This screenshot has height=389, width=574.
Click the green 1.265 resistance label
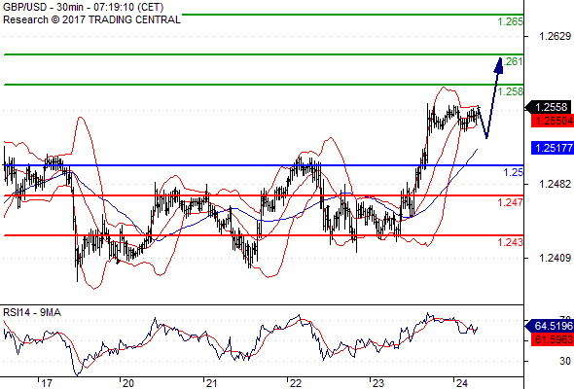[511, 21]
